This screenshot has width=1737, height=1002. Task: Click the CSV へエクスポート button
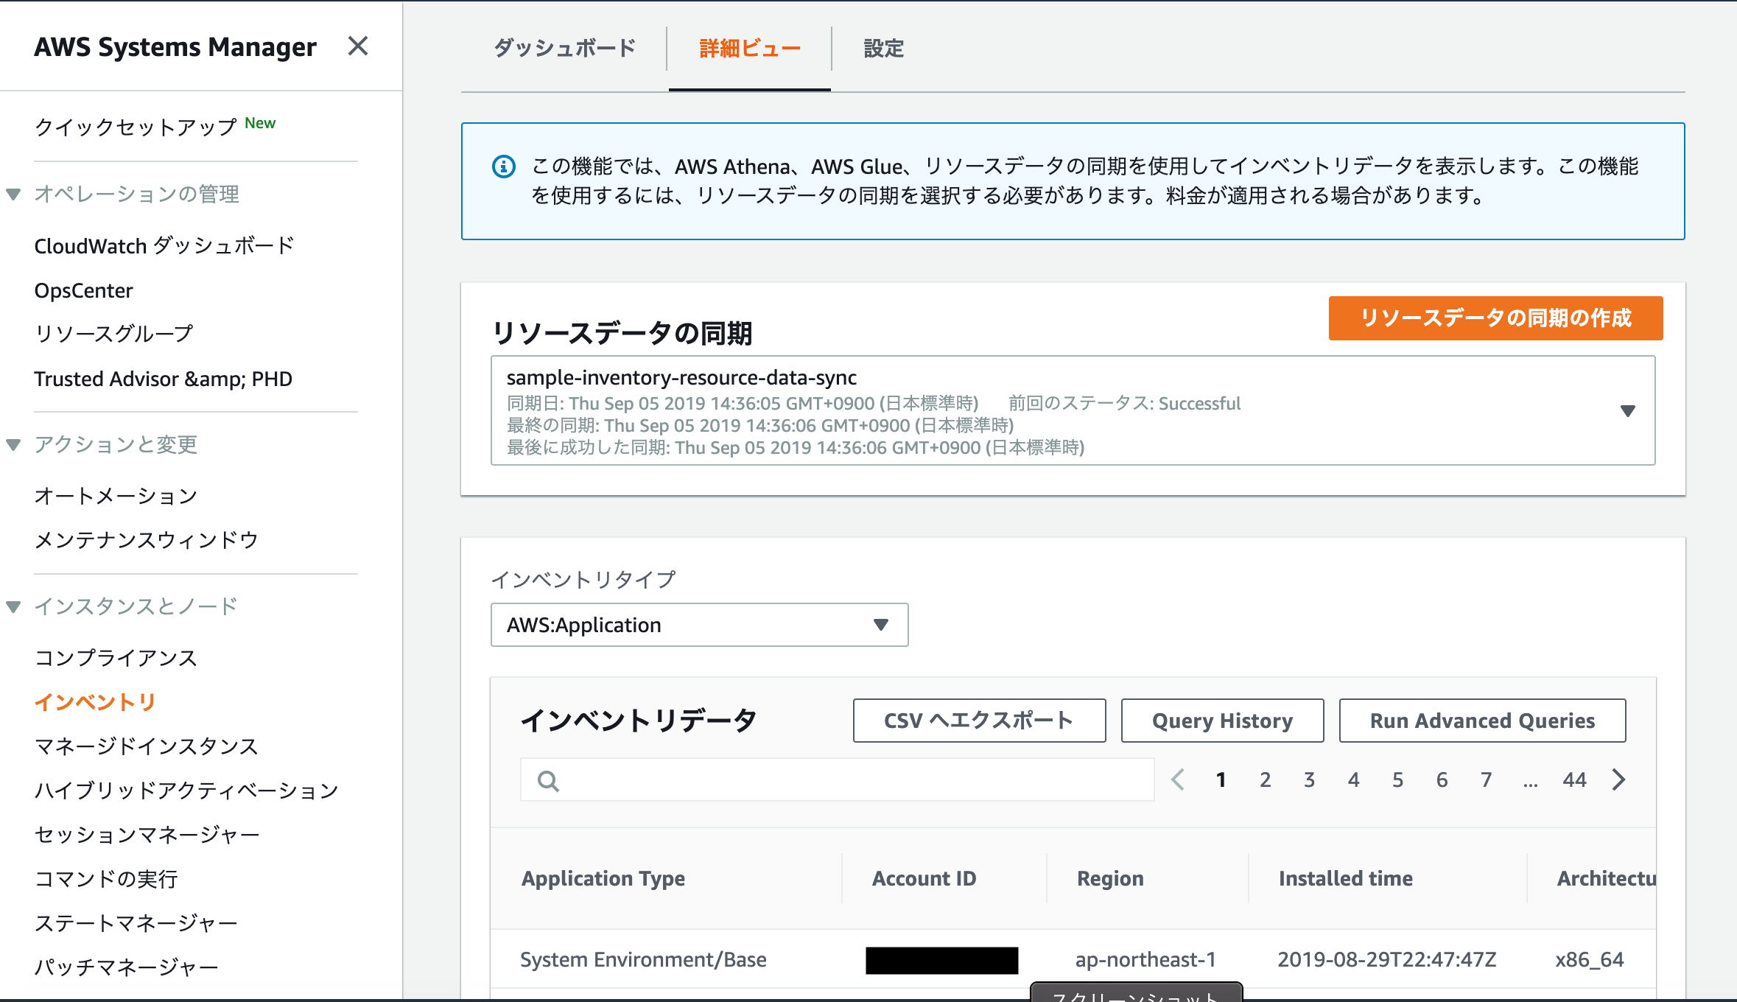pyautogui.click(x=979, y=721)
